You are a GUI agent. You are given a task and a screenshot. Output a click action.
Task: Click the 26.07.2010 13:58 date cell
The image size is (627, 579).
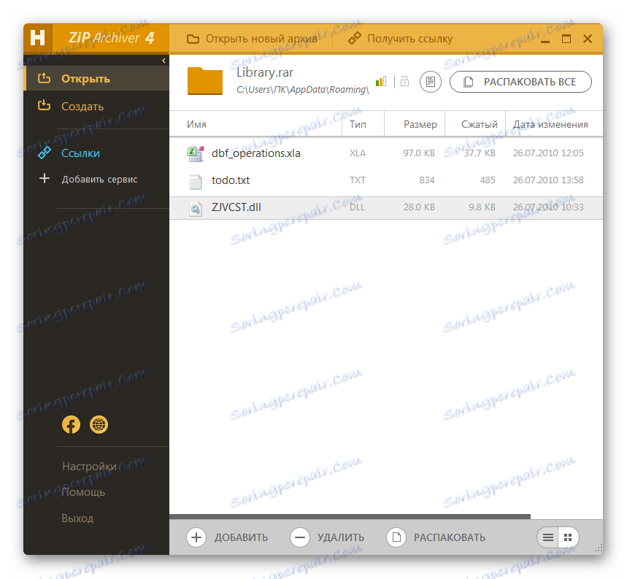[548, 180]
